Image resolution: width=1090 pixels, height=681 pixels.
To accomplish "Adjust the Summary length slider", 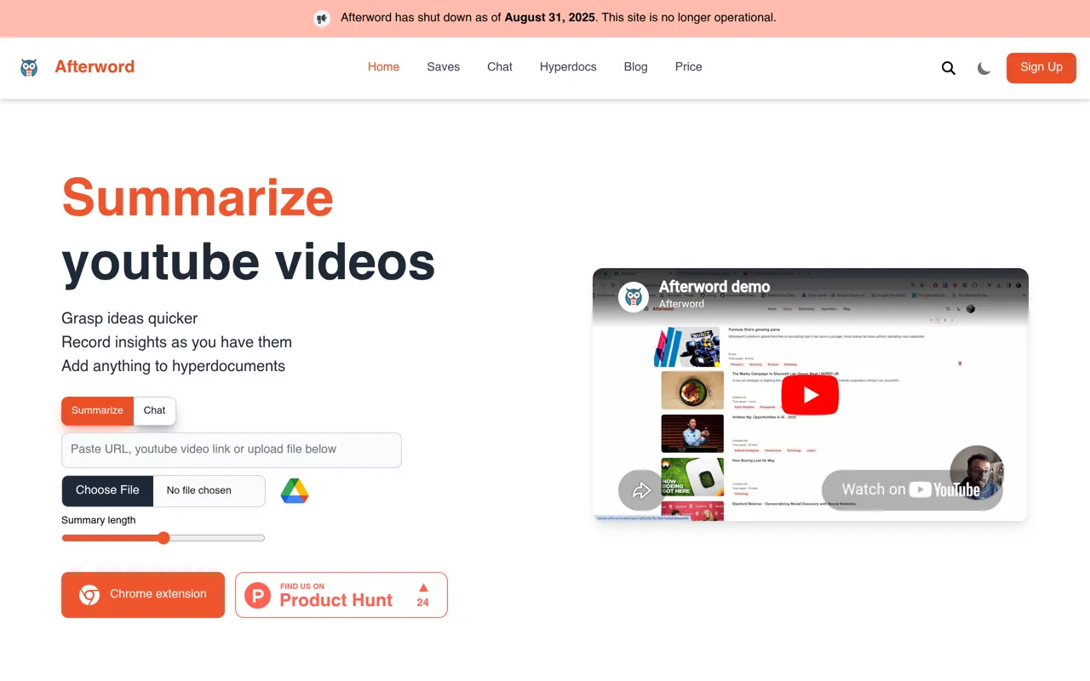I will click(x=163, y=538).
